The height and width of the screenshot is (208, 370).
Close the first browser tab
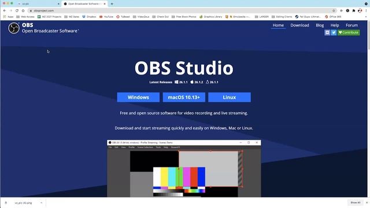pos(58,4)
